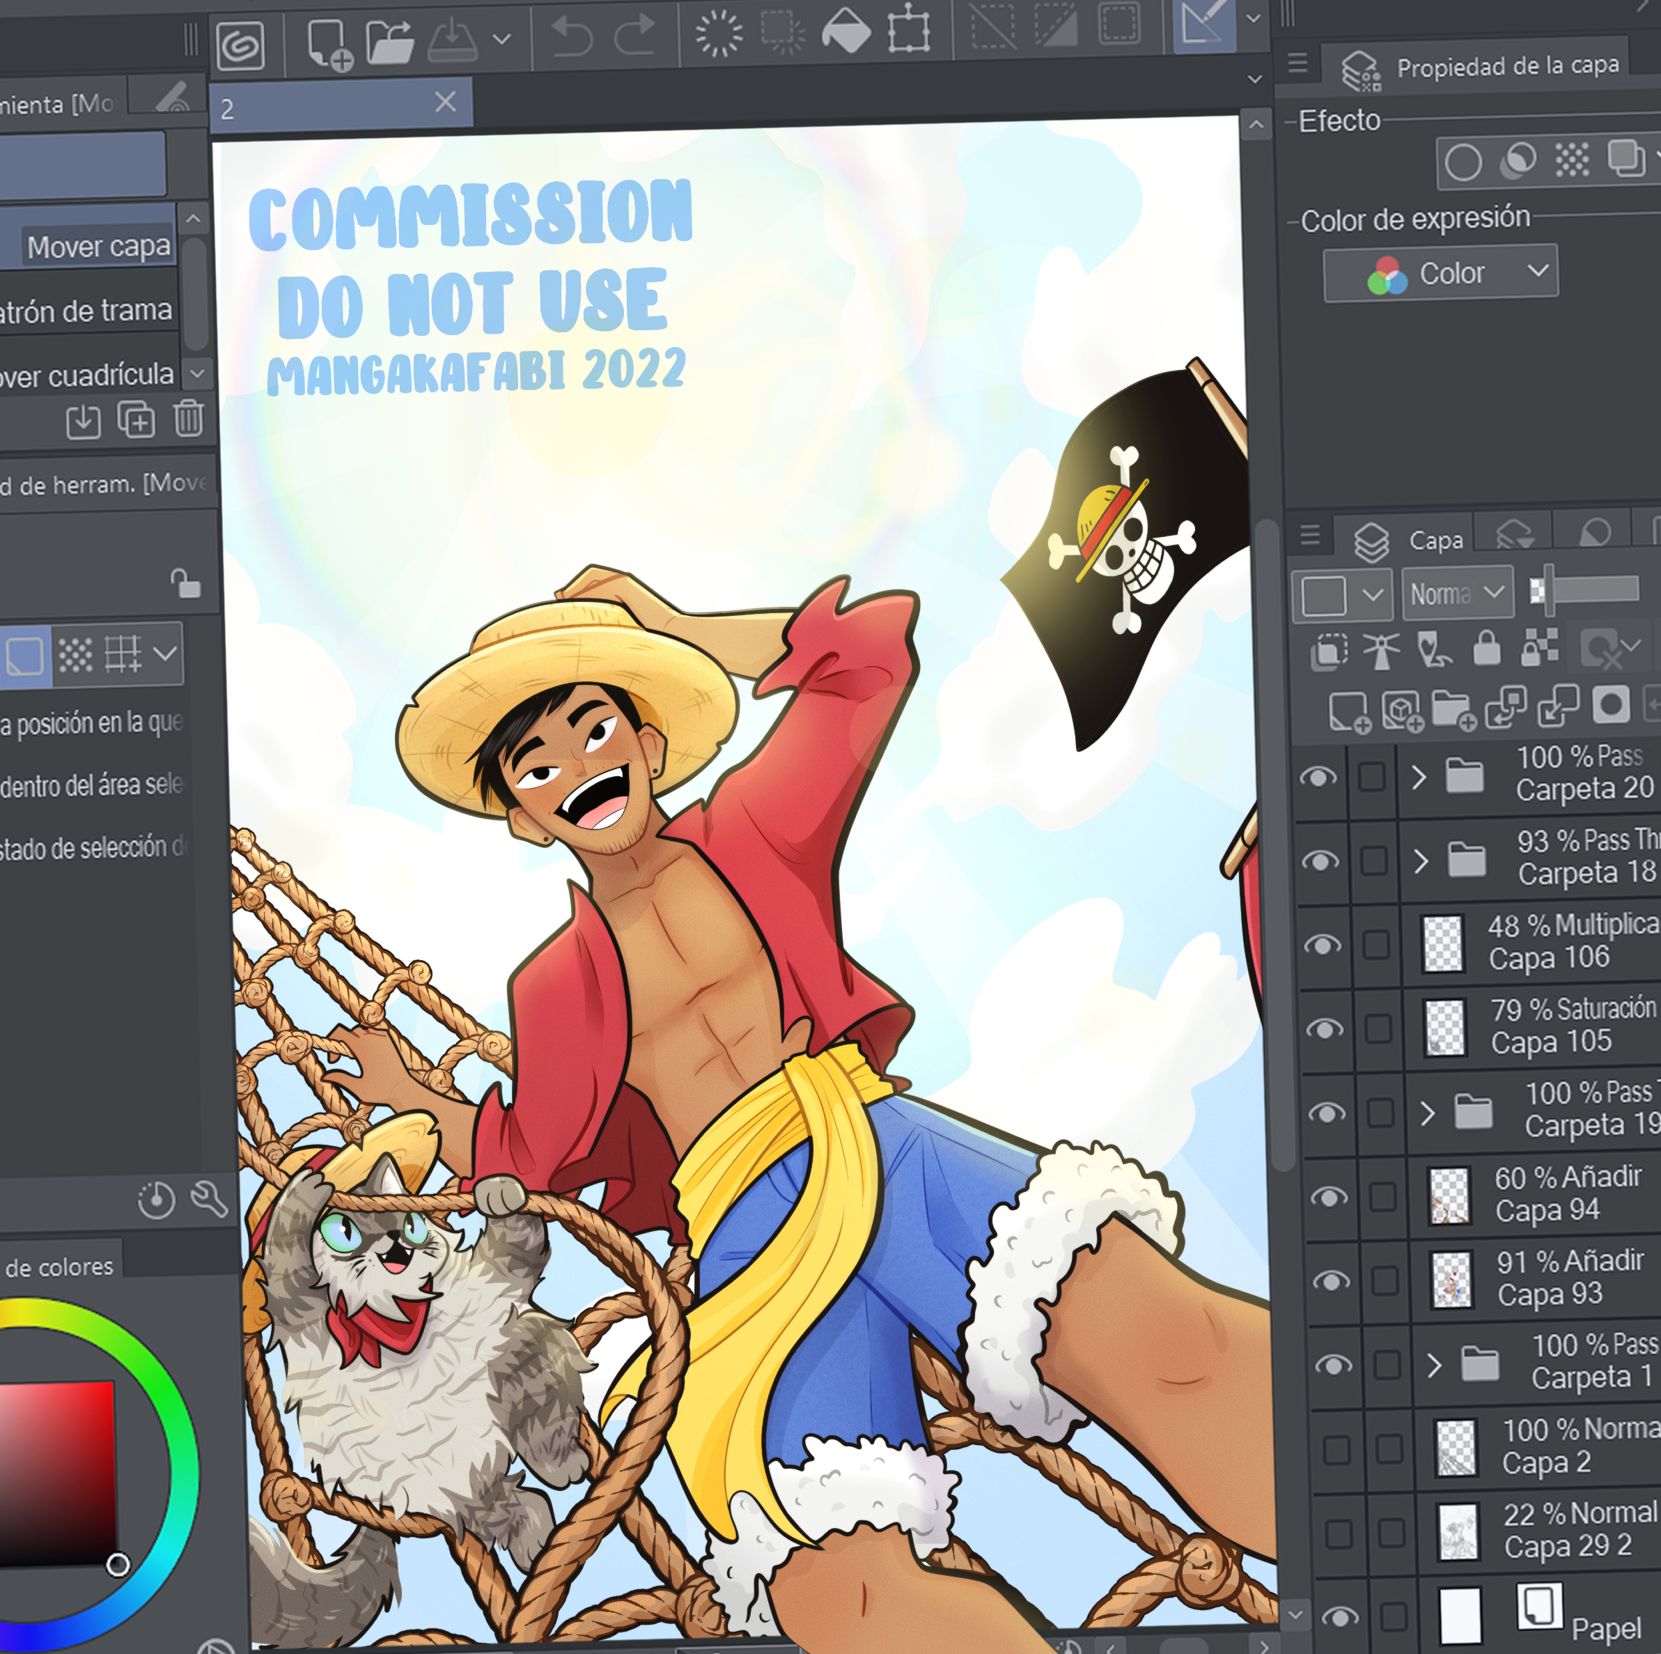This screenshot has width=1661, height=1654.
Task: Hide Capa 94 layer eye icon
Action: pos(1329,1197)
